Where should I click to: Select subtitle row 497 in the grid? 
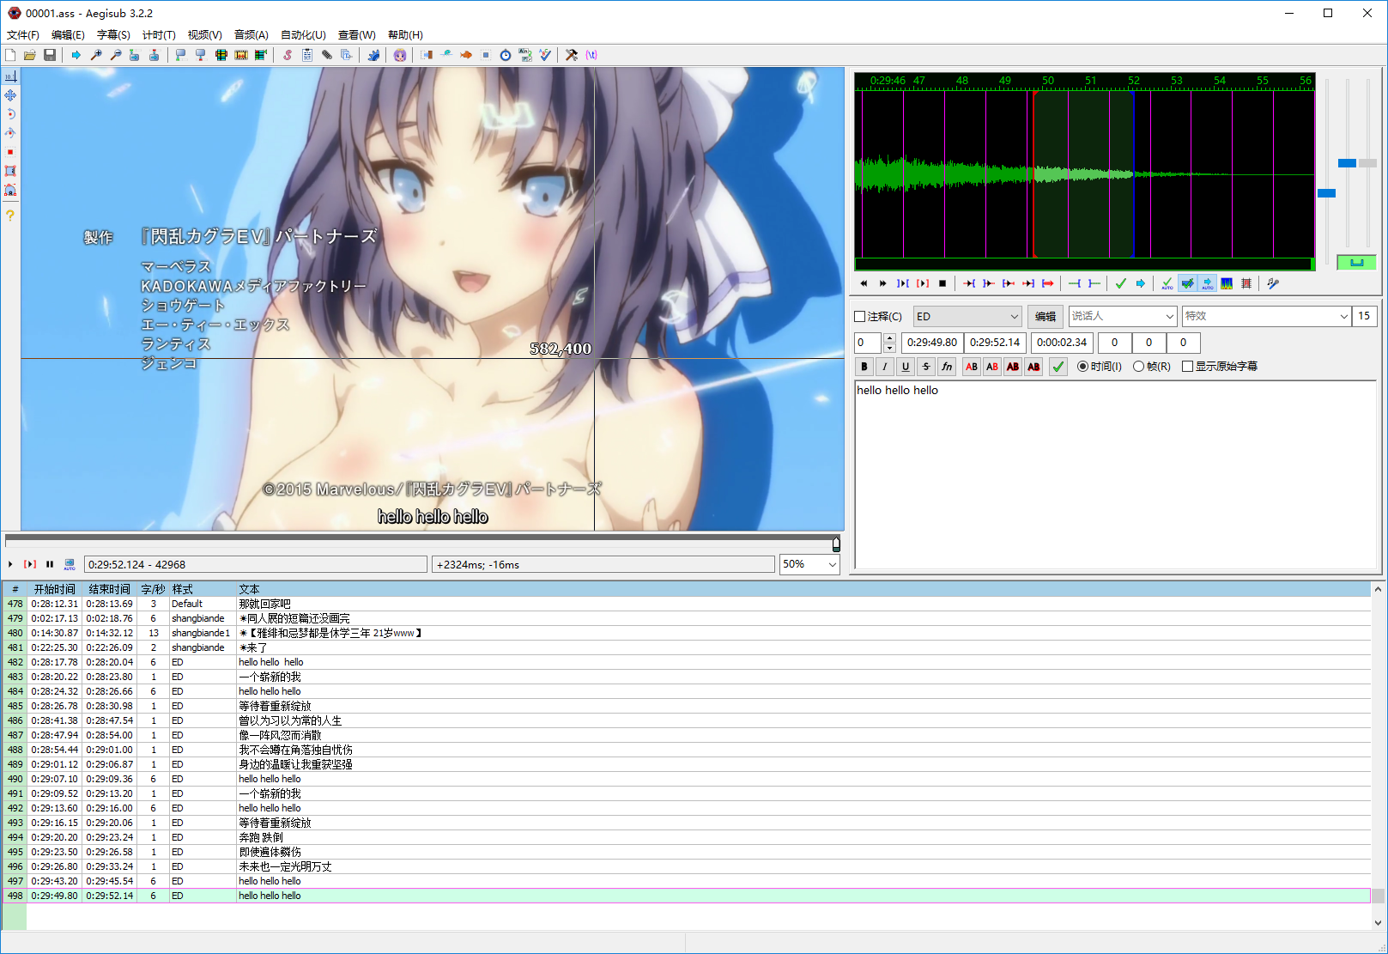(x=687, y=881)
